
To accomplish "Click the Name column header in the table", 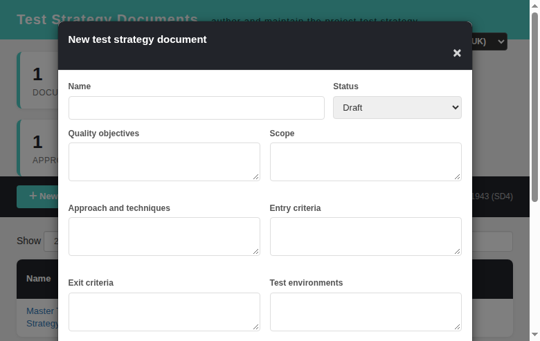I will coord(39,279).
